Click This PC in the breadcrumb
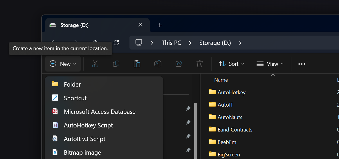This screenshot has width=339, height=159. [172, 43]
